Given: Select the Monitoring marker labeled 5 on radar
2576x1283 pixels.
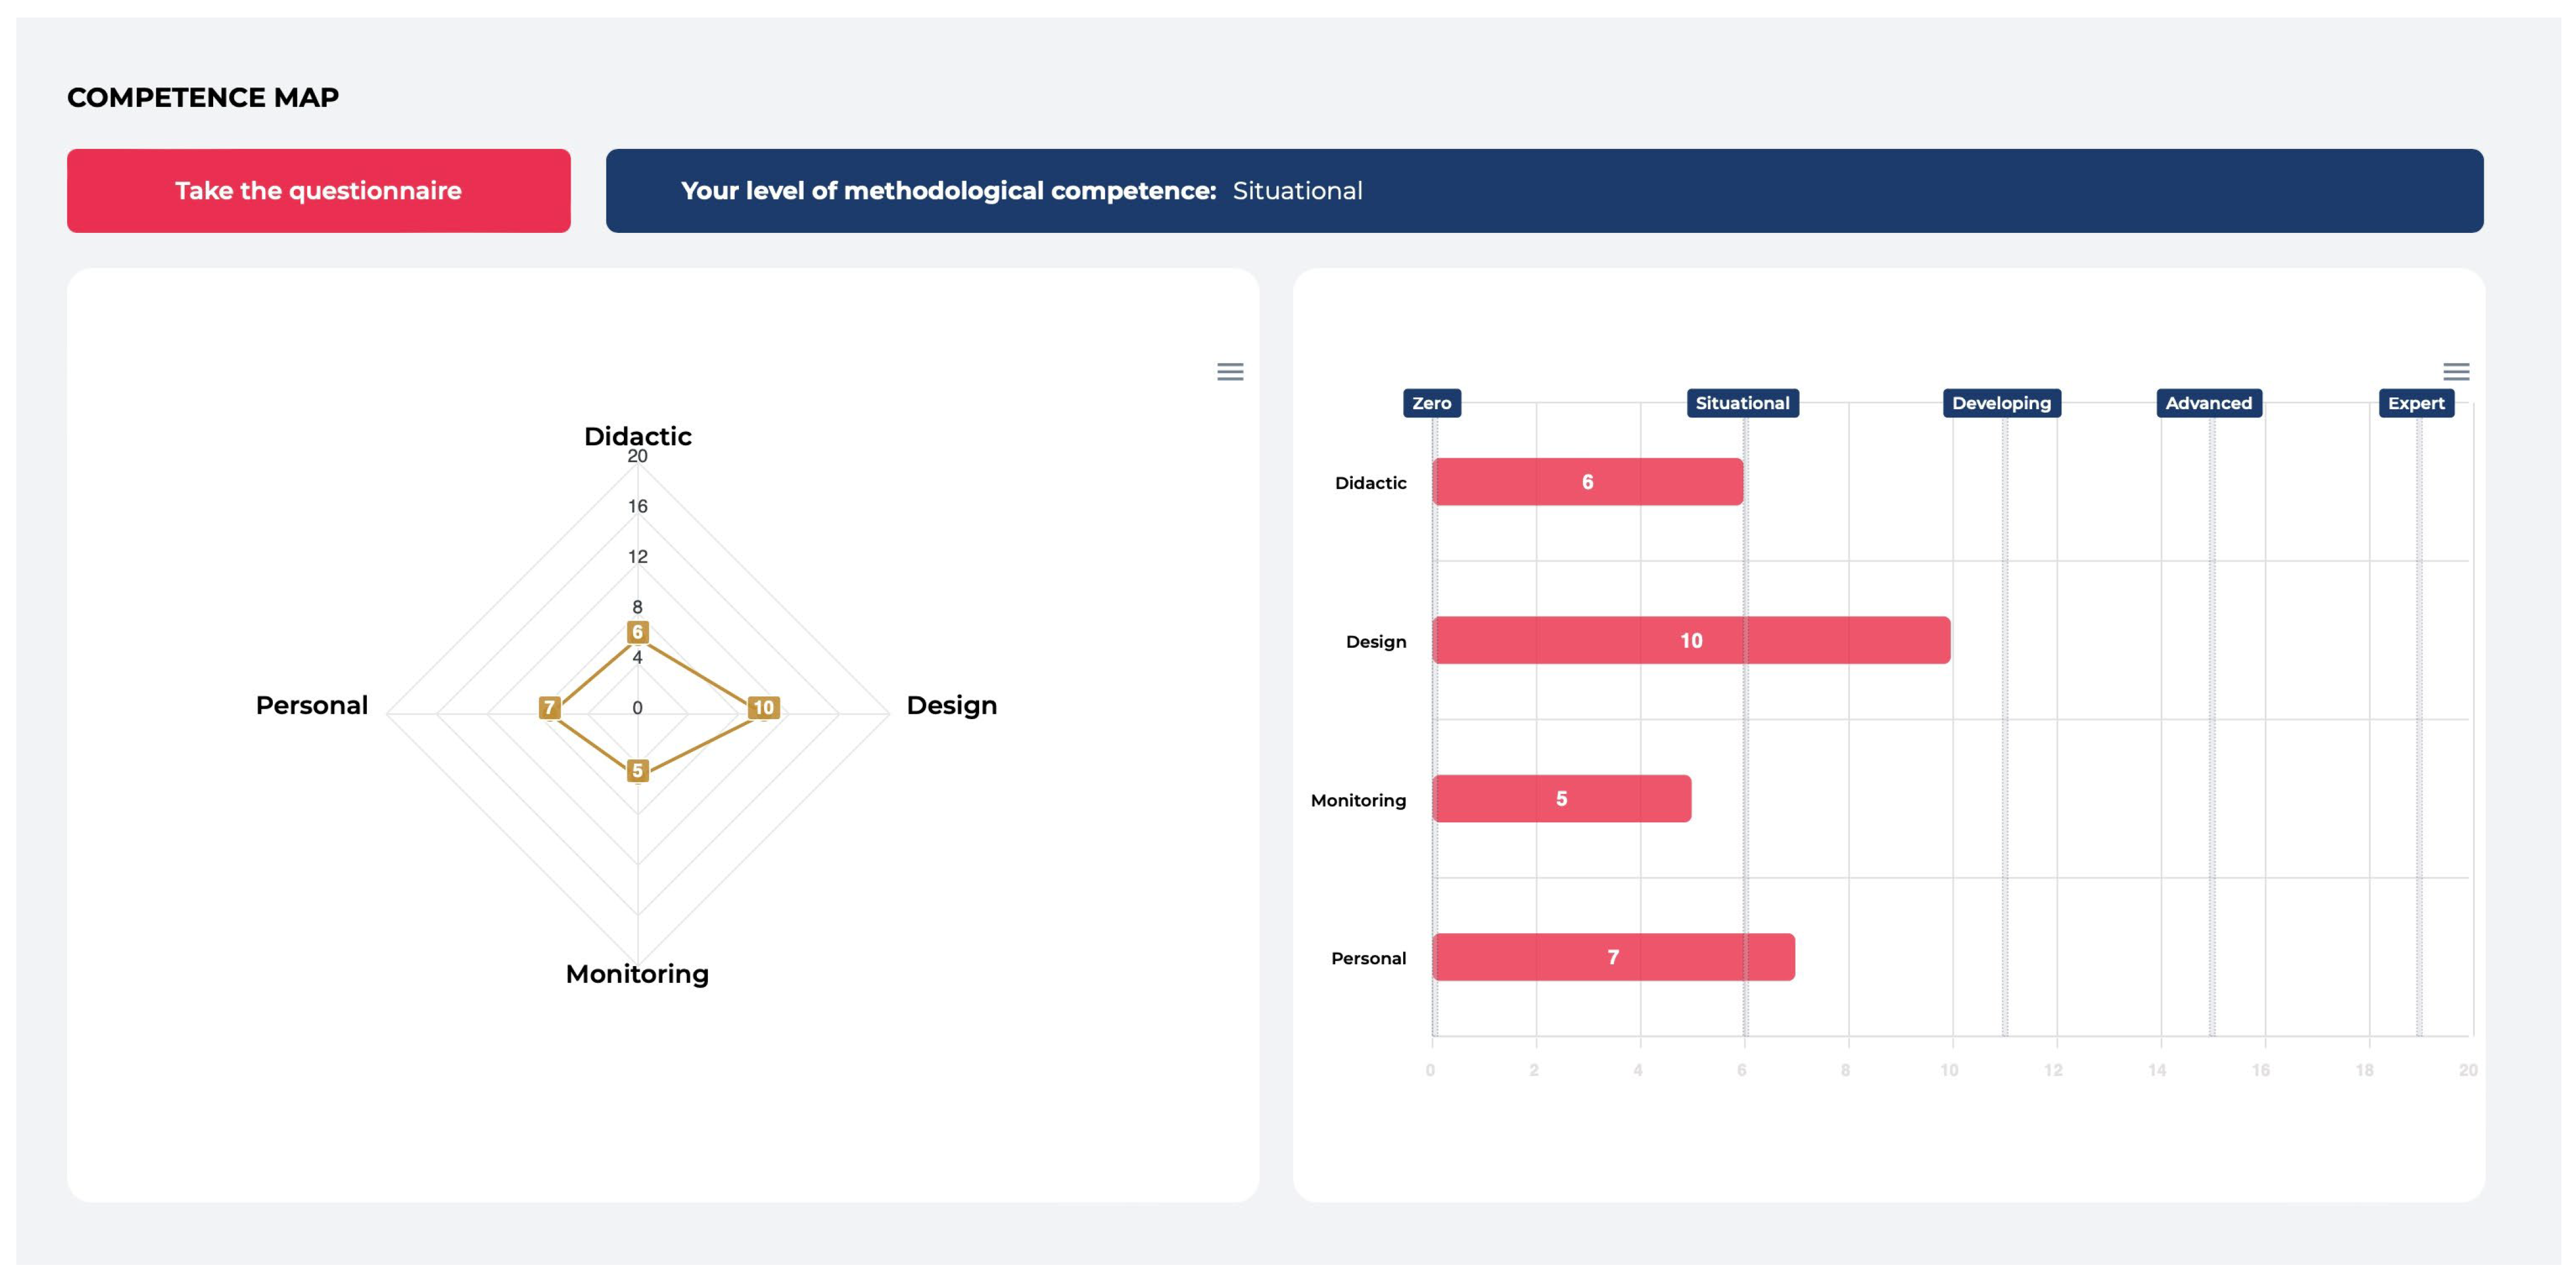Looking at the screenshot, I should pos(637,771).
